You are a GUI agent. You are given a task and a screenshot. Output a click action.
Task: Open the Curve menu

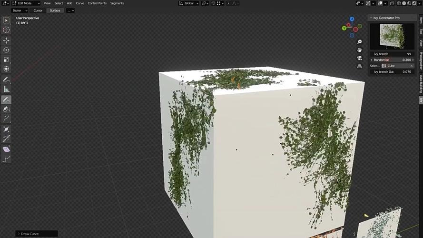(x=80, y=3)
